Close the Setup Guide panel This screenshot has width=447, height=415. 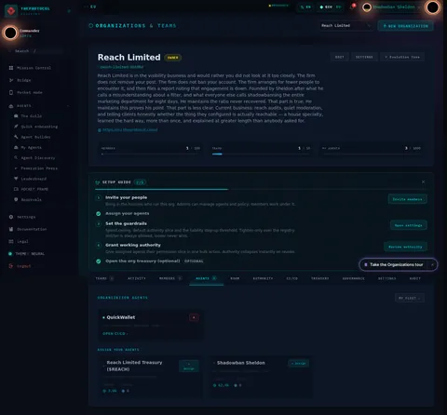pos(423,181)
